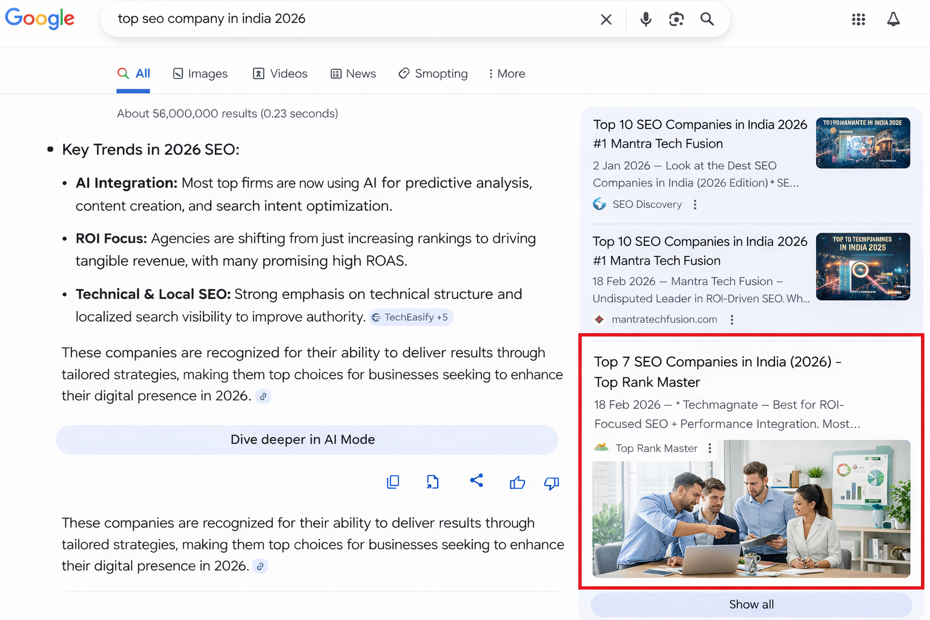
Task: Click the search magnifier icon
Action: (707, 19)
